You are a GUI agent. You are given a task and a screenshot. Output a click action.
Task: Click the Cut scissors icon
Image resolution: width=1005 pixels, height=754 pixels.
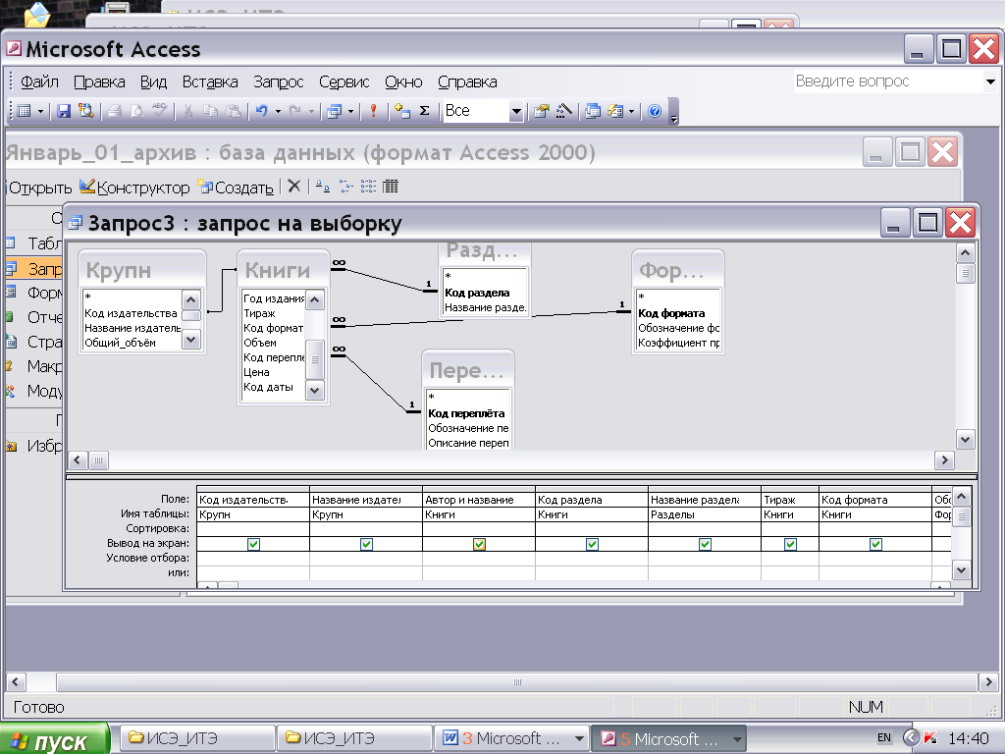187,111
